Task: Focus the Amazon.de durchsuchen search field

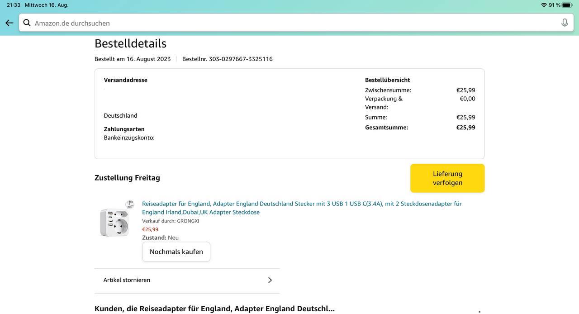Action: [289, 23]
